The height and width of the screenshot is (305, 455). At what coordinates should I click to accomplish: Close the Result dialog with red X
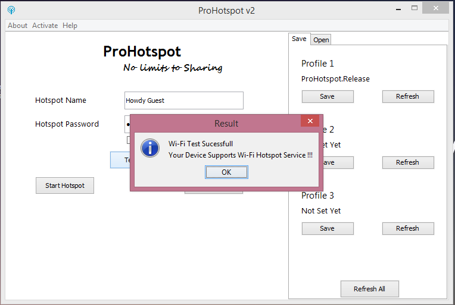click(x=310, y=121)
